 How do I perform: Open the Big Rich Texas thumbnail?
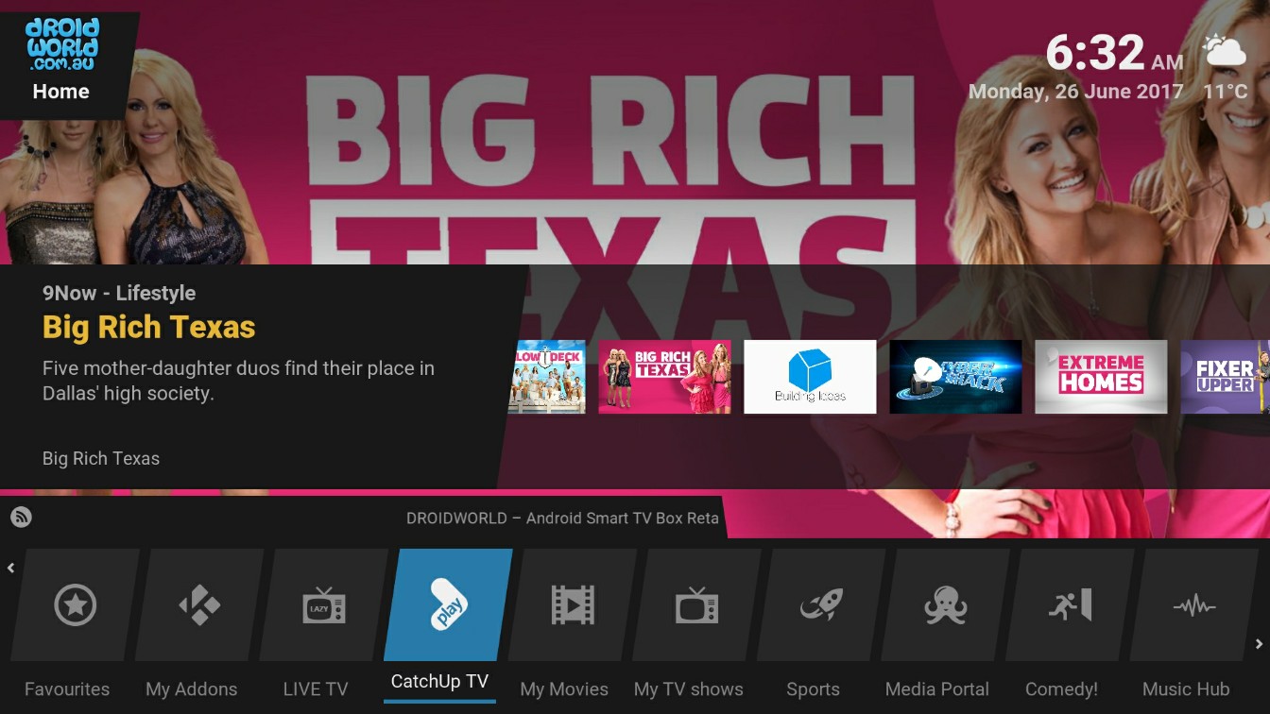664,377
